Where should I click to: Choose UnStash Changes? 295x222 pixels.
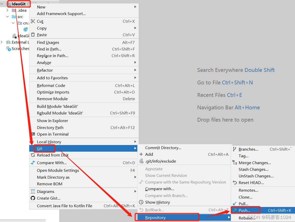click(263, 176)
